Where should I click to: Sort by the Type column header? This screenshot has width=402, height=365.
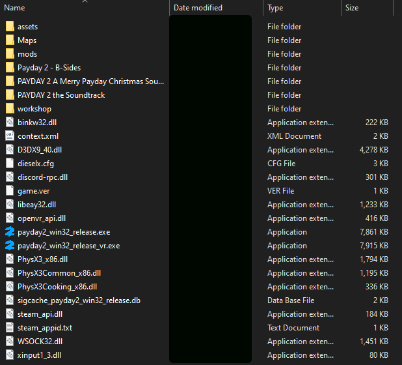[275, 8]
